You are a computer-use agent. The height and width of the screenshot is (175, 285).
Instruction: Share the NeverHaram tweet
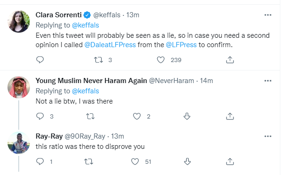[230, 116]
